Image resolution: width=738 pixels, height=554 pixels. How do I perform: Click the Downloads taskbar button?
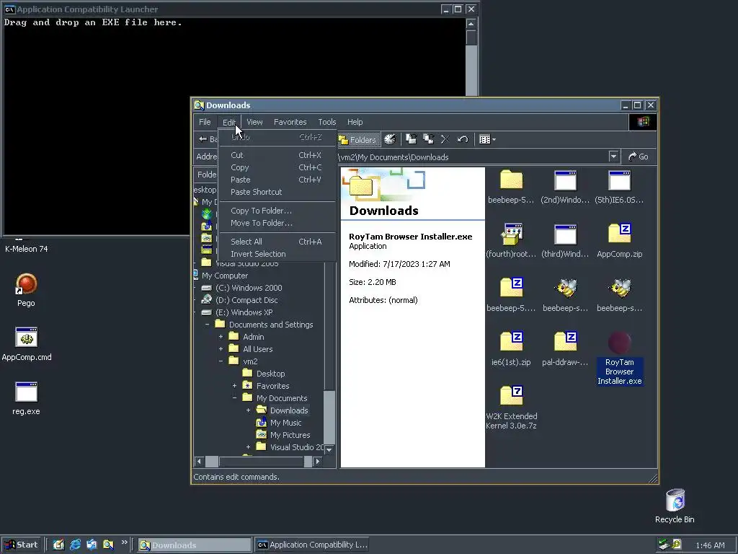coord(195,545)
